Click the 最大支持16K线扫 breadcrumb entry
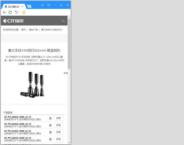Image resolution: width=184 pixels, height=145 pixels. click(52, 29)
